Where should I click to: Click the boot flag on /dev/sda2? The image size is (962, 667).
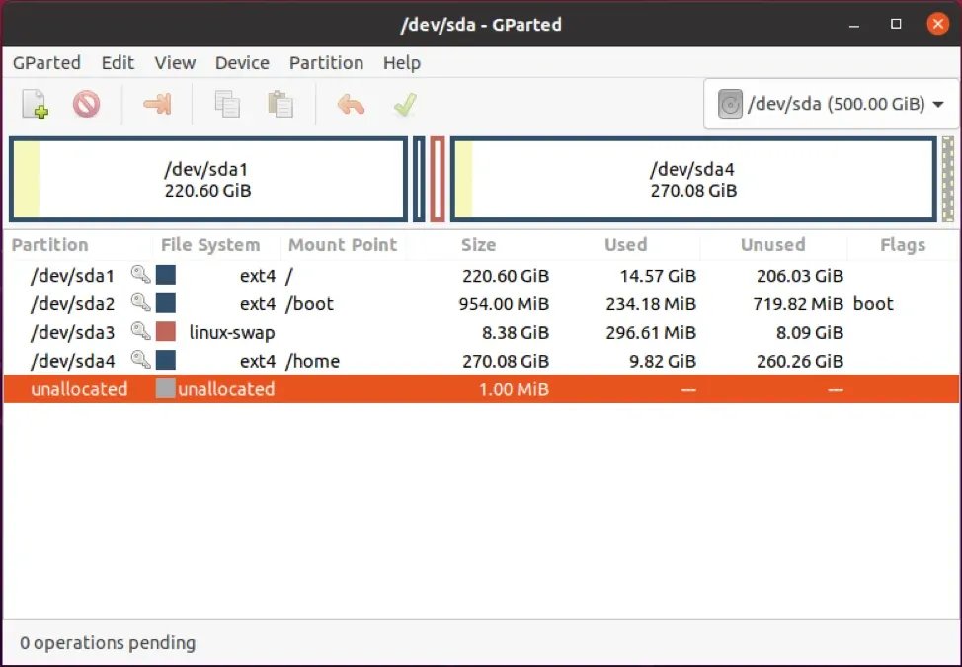click(x=873, y=303)
